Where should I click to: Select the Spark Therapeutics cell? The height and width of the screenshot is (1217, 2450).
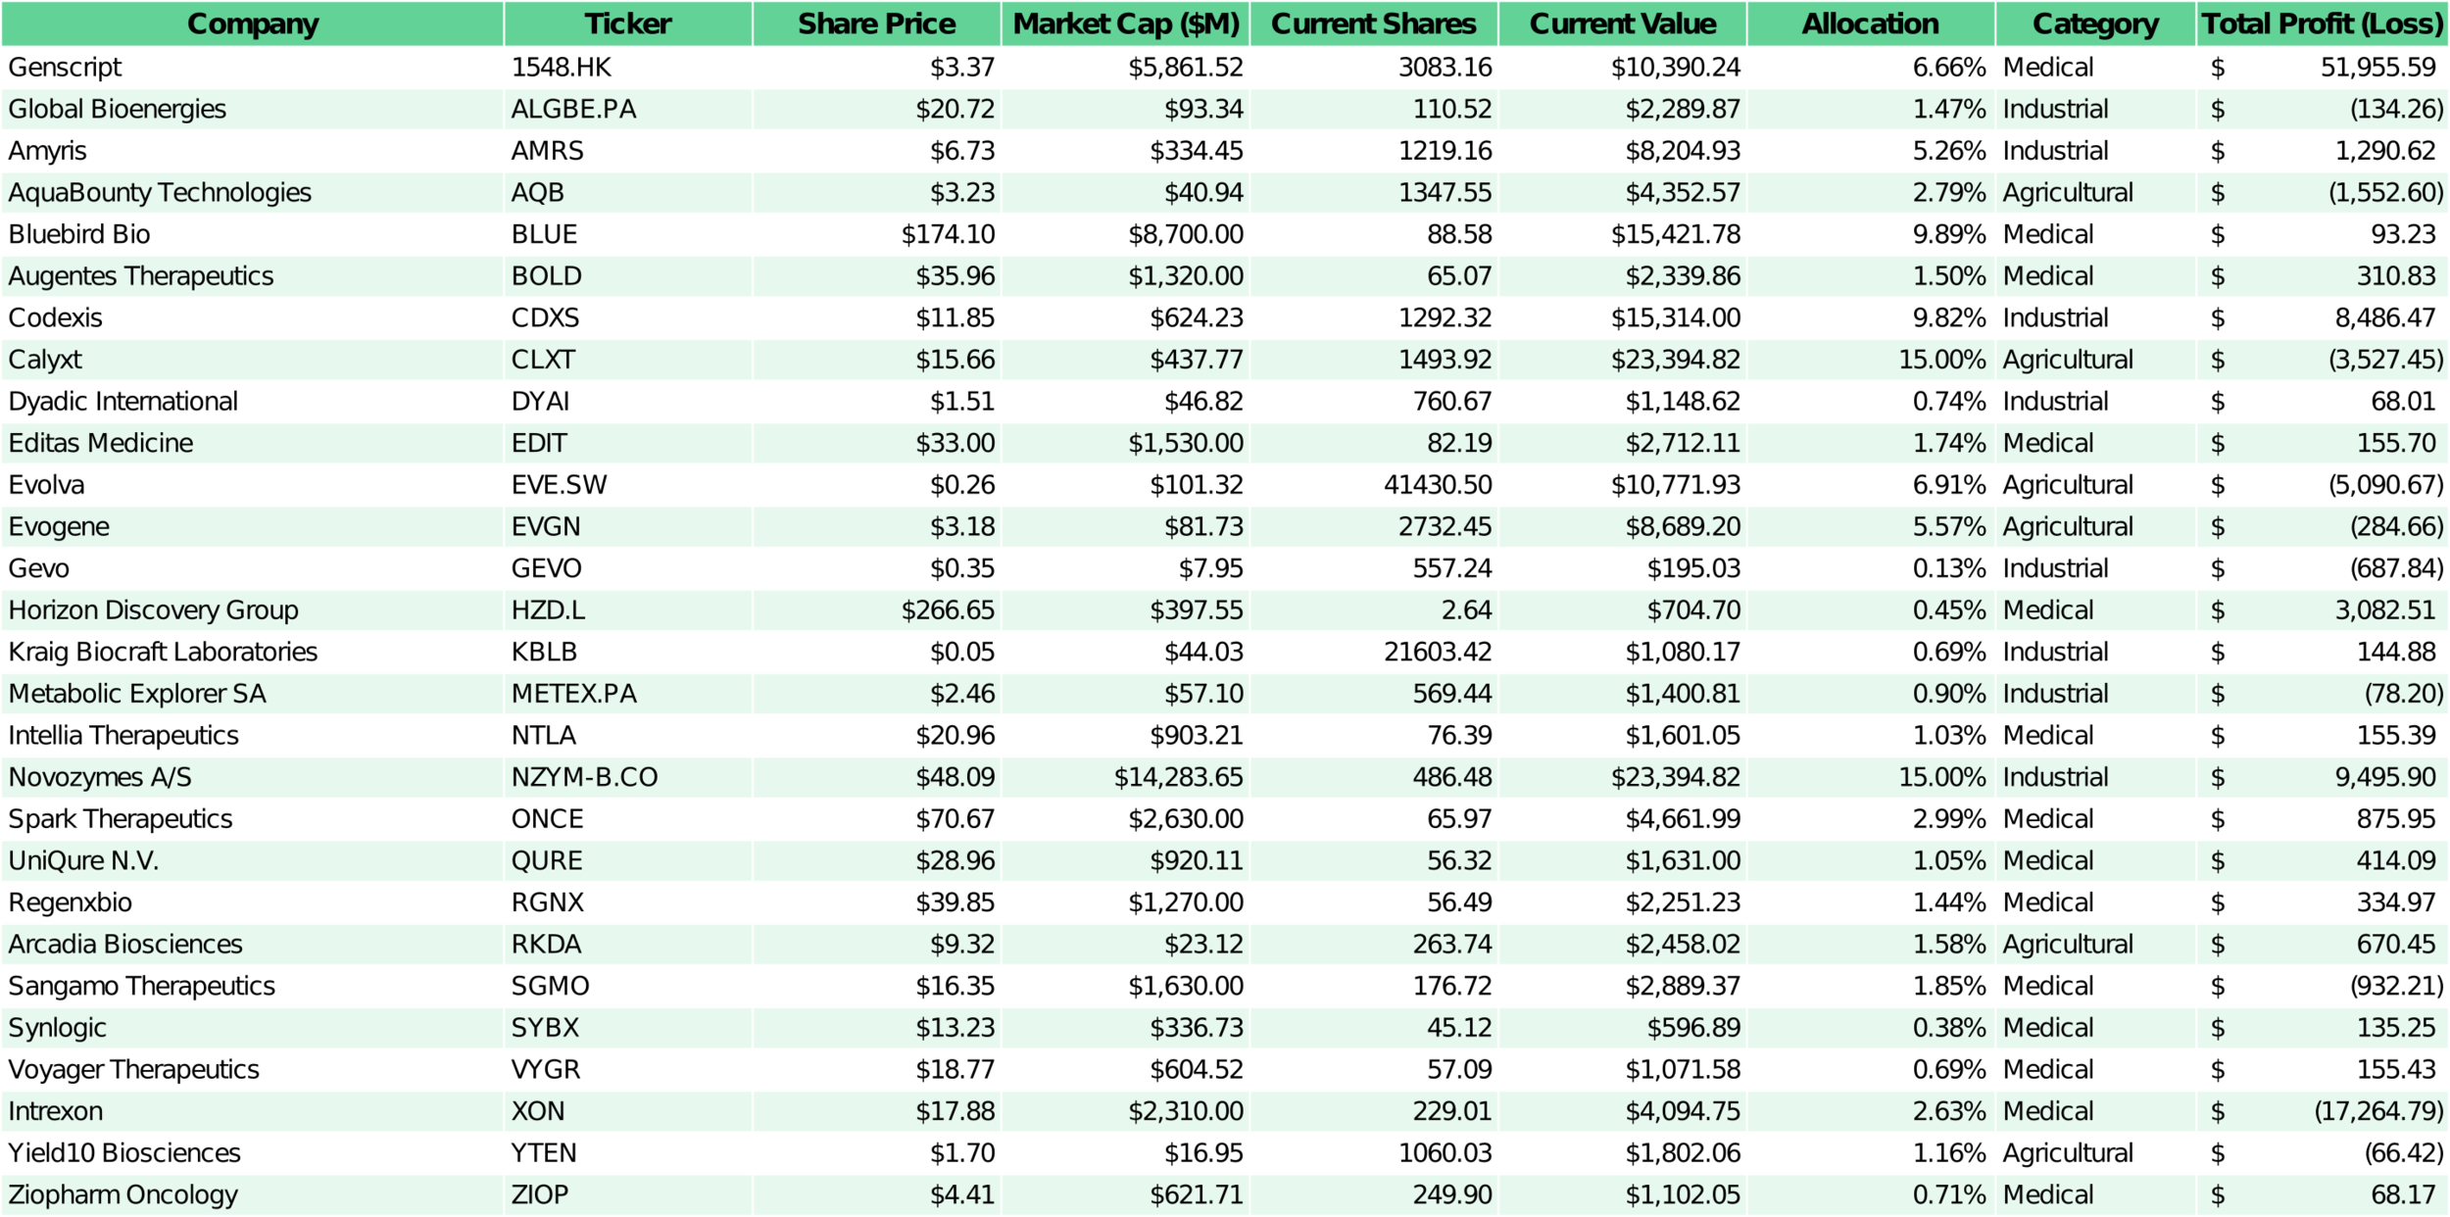pyautogui.click(x=253, y=819)
